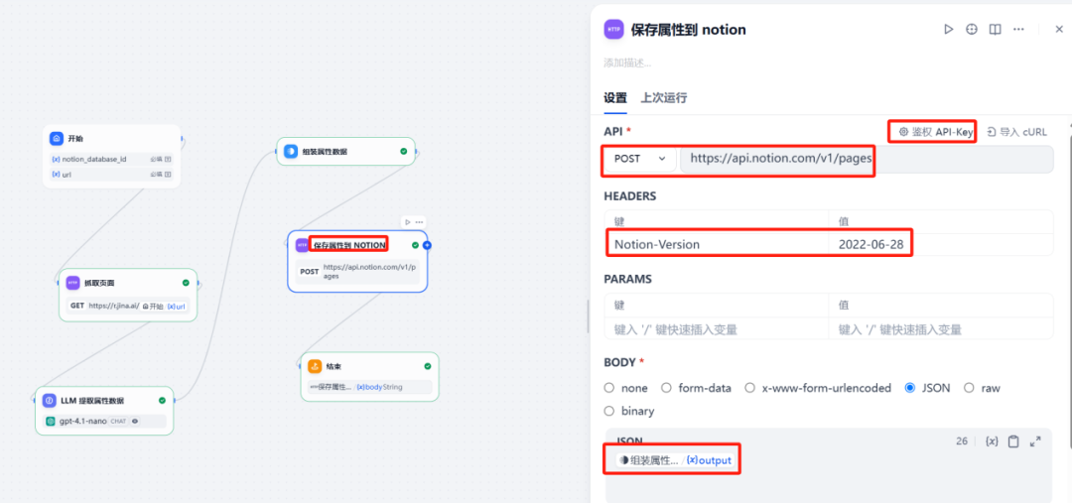The width and height of the screenshot is (1072, 503).
Task: Copy JSON body with the clipboard icon
Action: [1013, 441]
